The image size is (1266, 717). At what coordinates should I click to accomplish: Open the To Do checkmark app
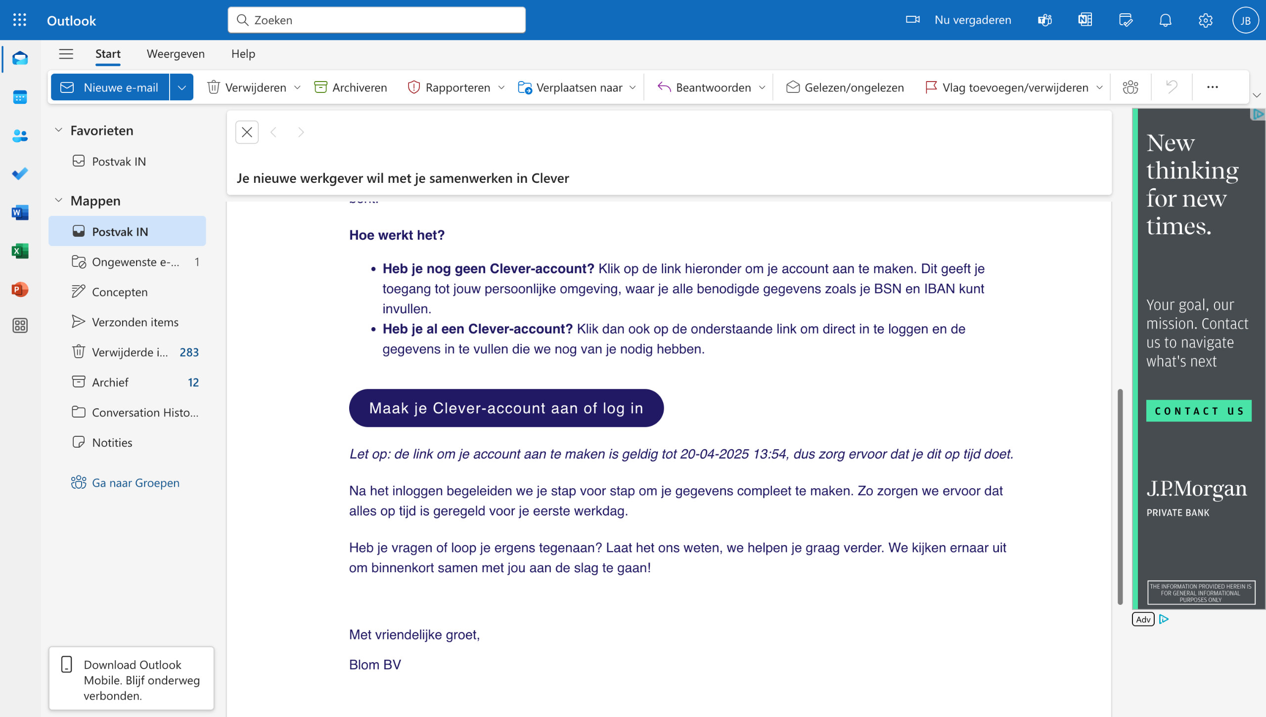point(20,174)
